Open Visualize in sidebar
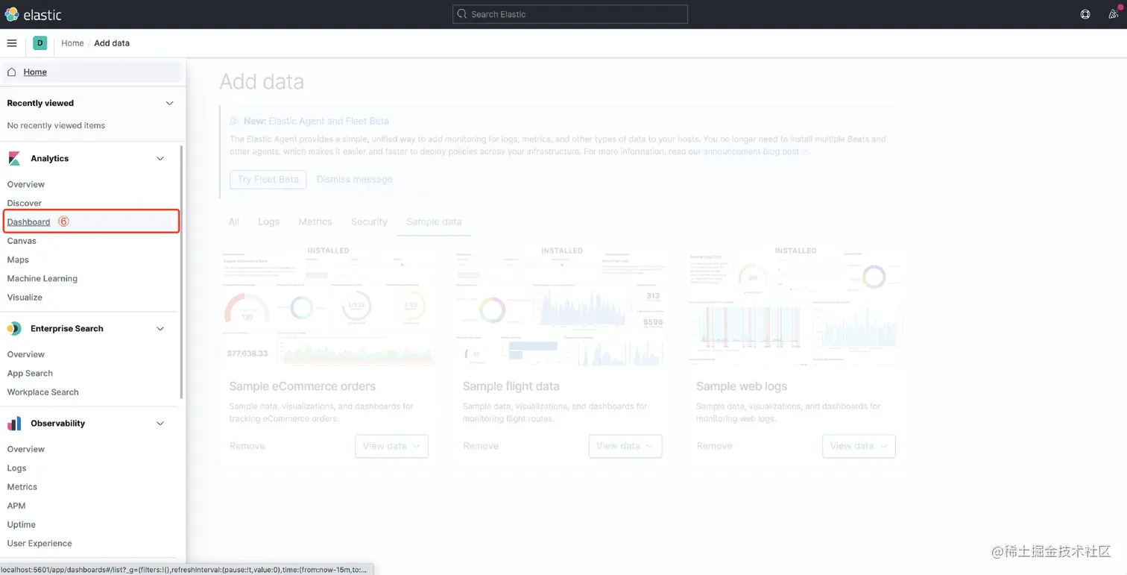The image size is (1127, 575). [25, 298]
